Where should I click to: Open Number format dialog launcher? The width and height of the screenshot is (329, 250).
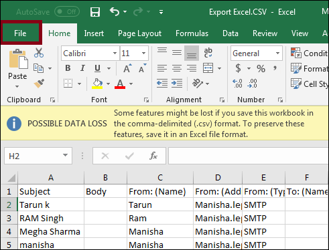[280, 100]
